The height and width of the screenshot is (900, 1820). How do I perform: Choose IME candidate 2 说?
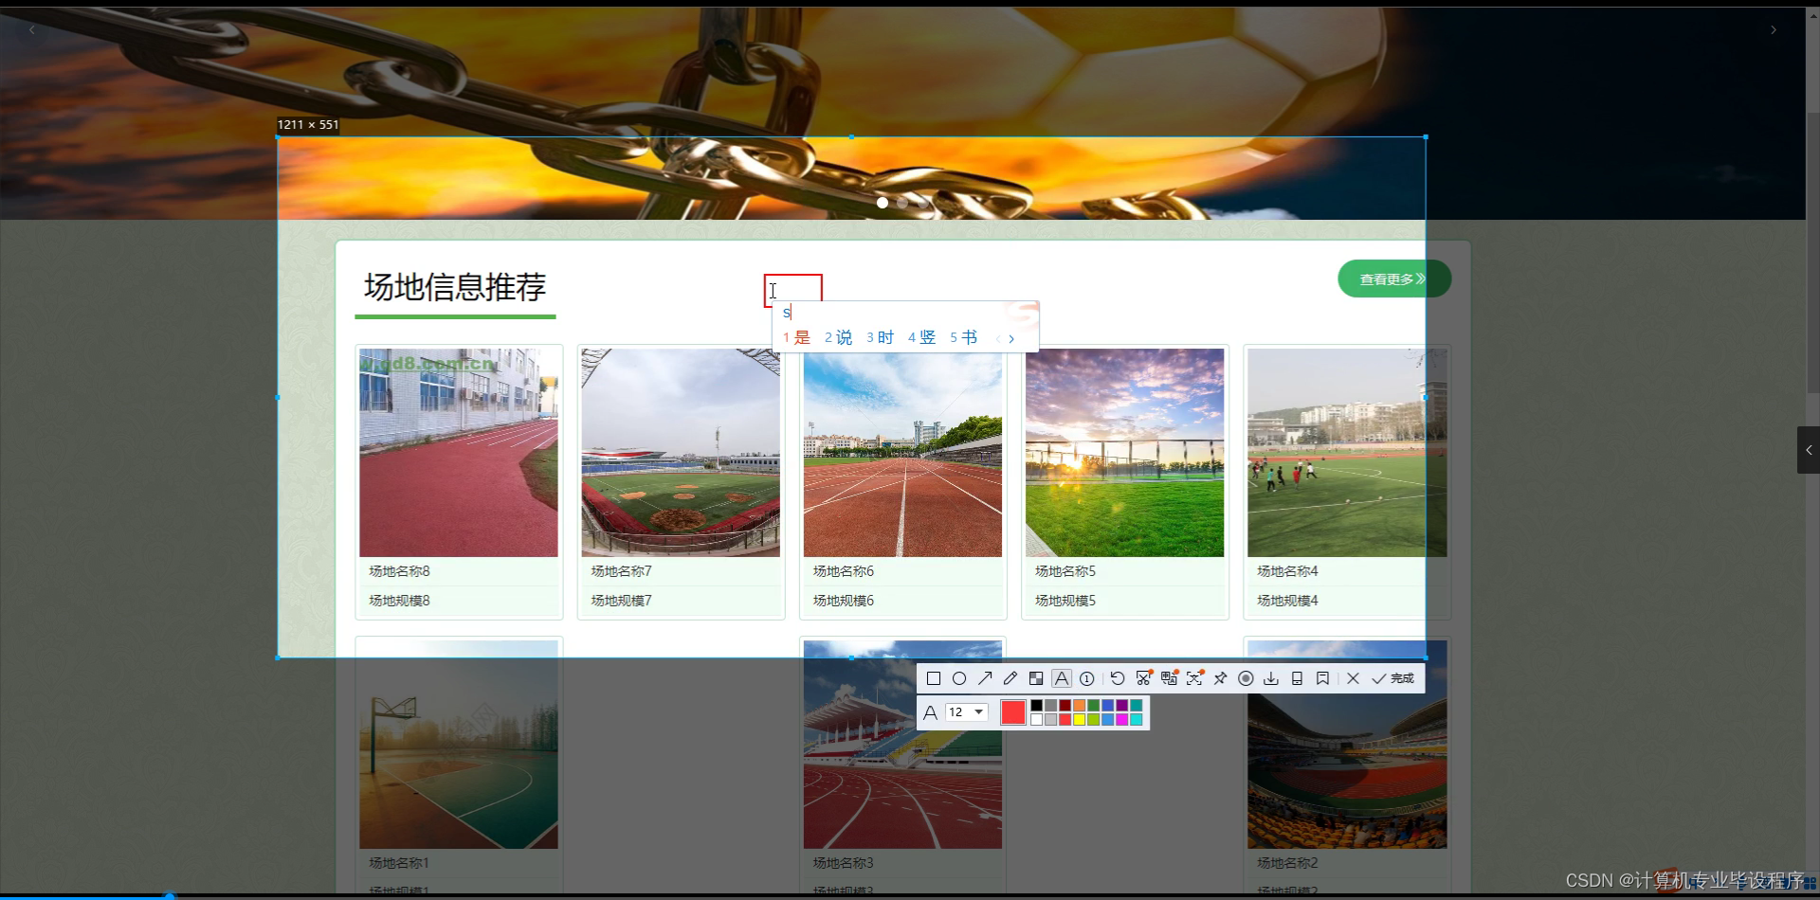pos(838,337)
